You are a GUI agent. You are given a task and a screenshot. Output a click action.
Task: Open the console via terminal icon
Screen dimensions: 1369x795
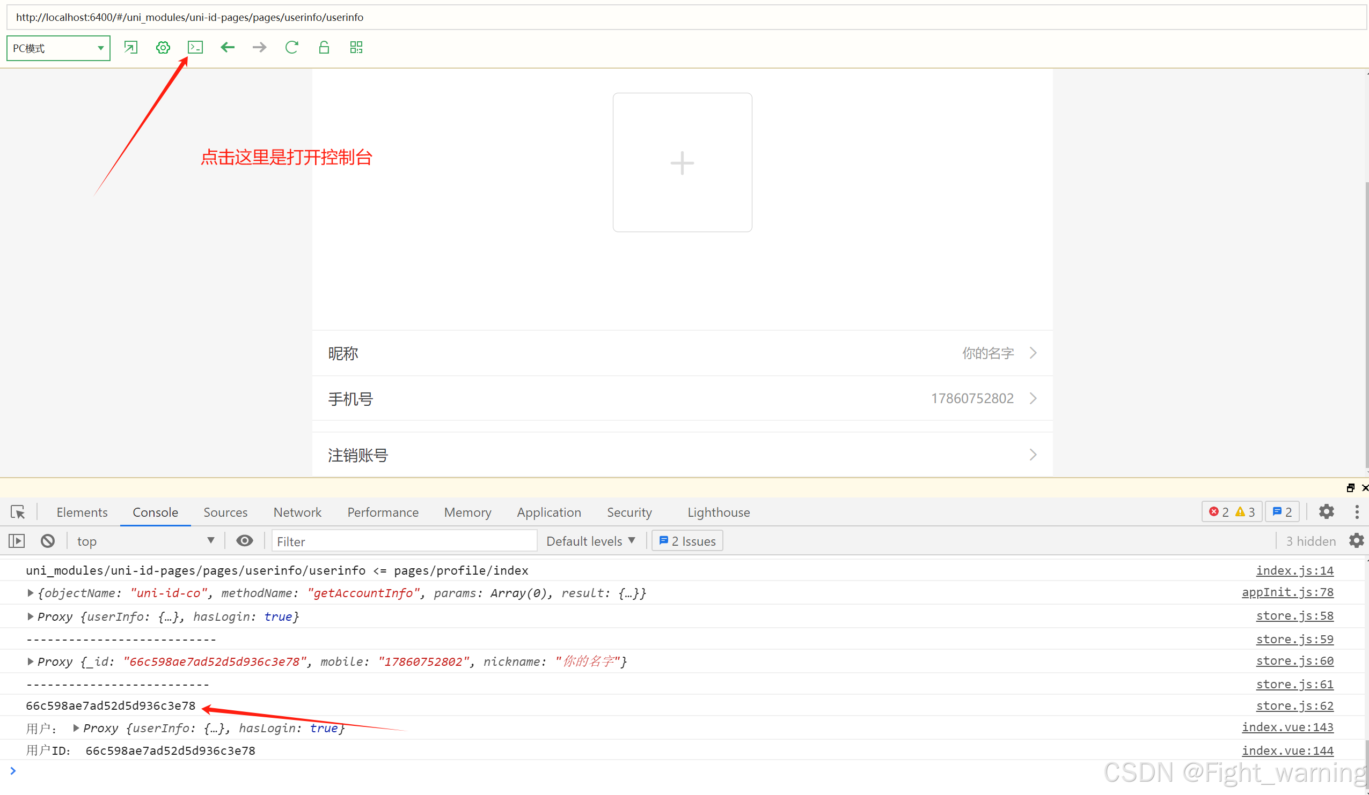tap(195, 48)
